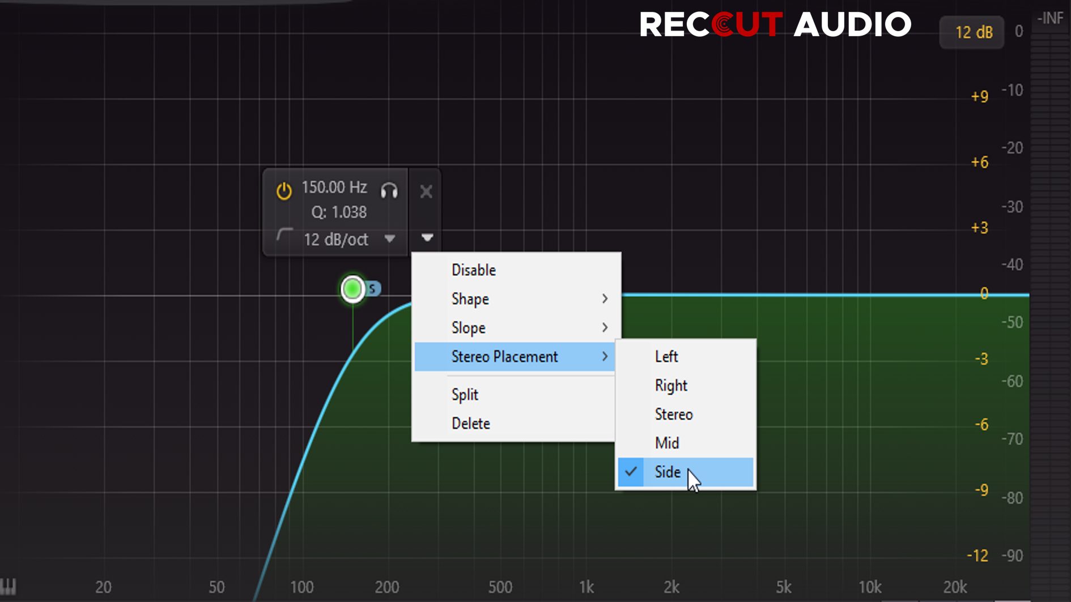Choose Disable from the context menu

point(473,270)
